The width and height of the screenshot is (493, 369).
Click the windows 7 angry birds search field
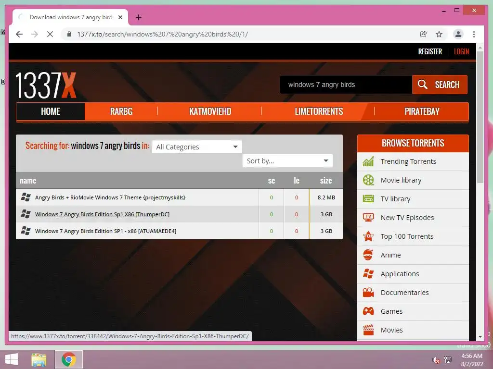click(x=346, y=85)
